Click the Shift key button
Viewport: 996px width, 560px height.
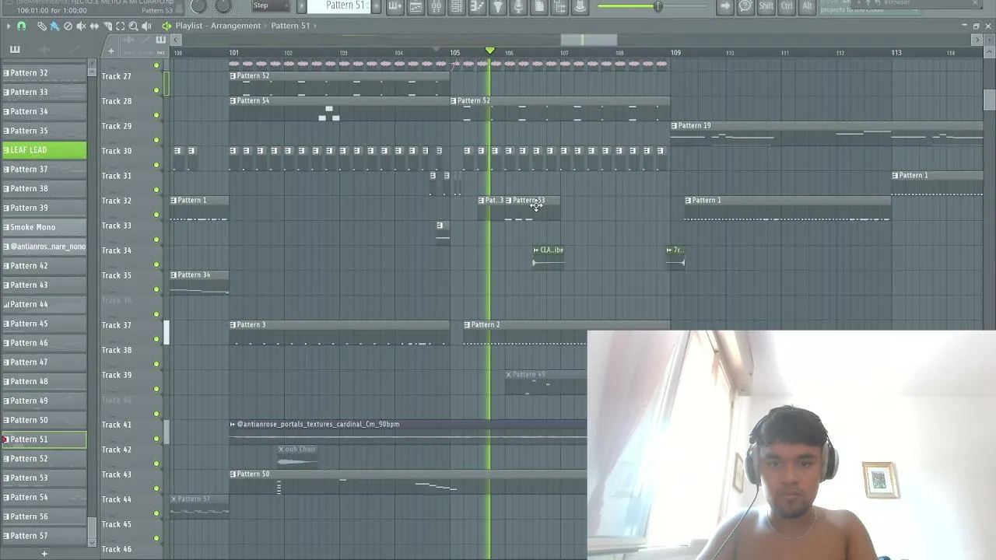pyautogui.click(x=766, y=6)
